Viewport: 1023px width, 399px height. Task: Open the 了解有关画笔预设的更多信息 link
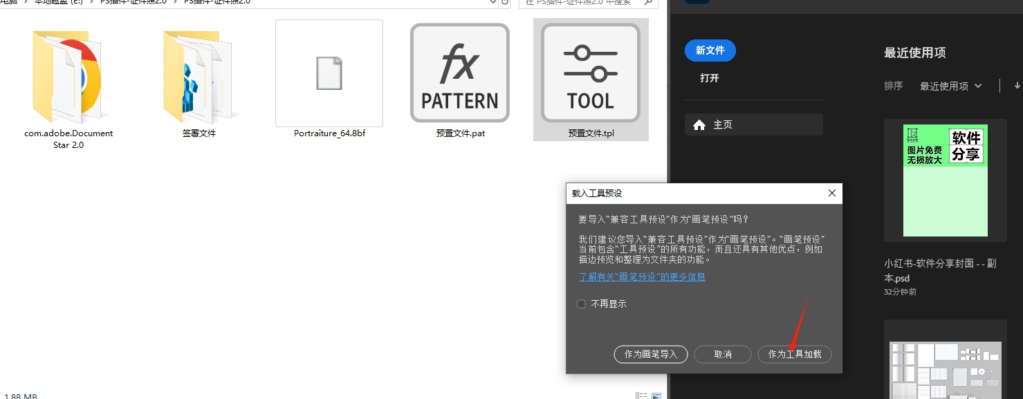pos(642,277)
